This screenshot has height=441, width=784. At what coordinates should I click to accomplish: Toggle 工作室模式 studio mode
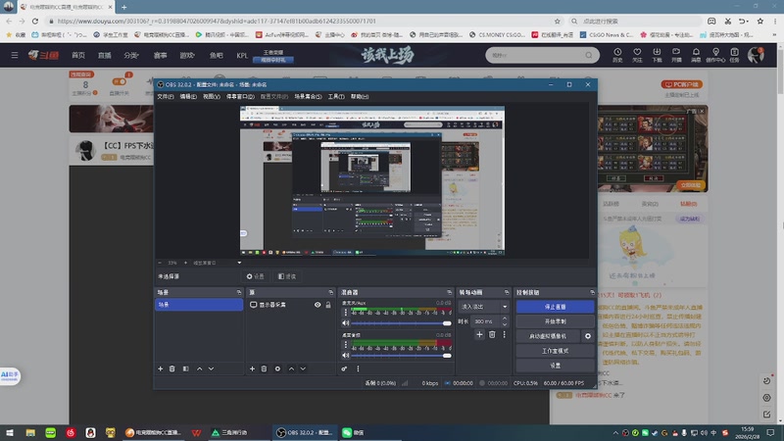point(555,351)
